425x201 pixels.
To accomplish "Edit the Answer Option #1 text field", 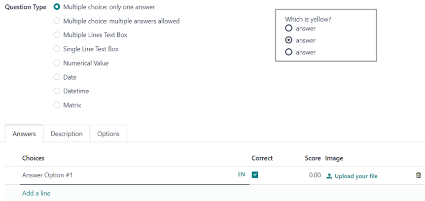I will 123,175.
